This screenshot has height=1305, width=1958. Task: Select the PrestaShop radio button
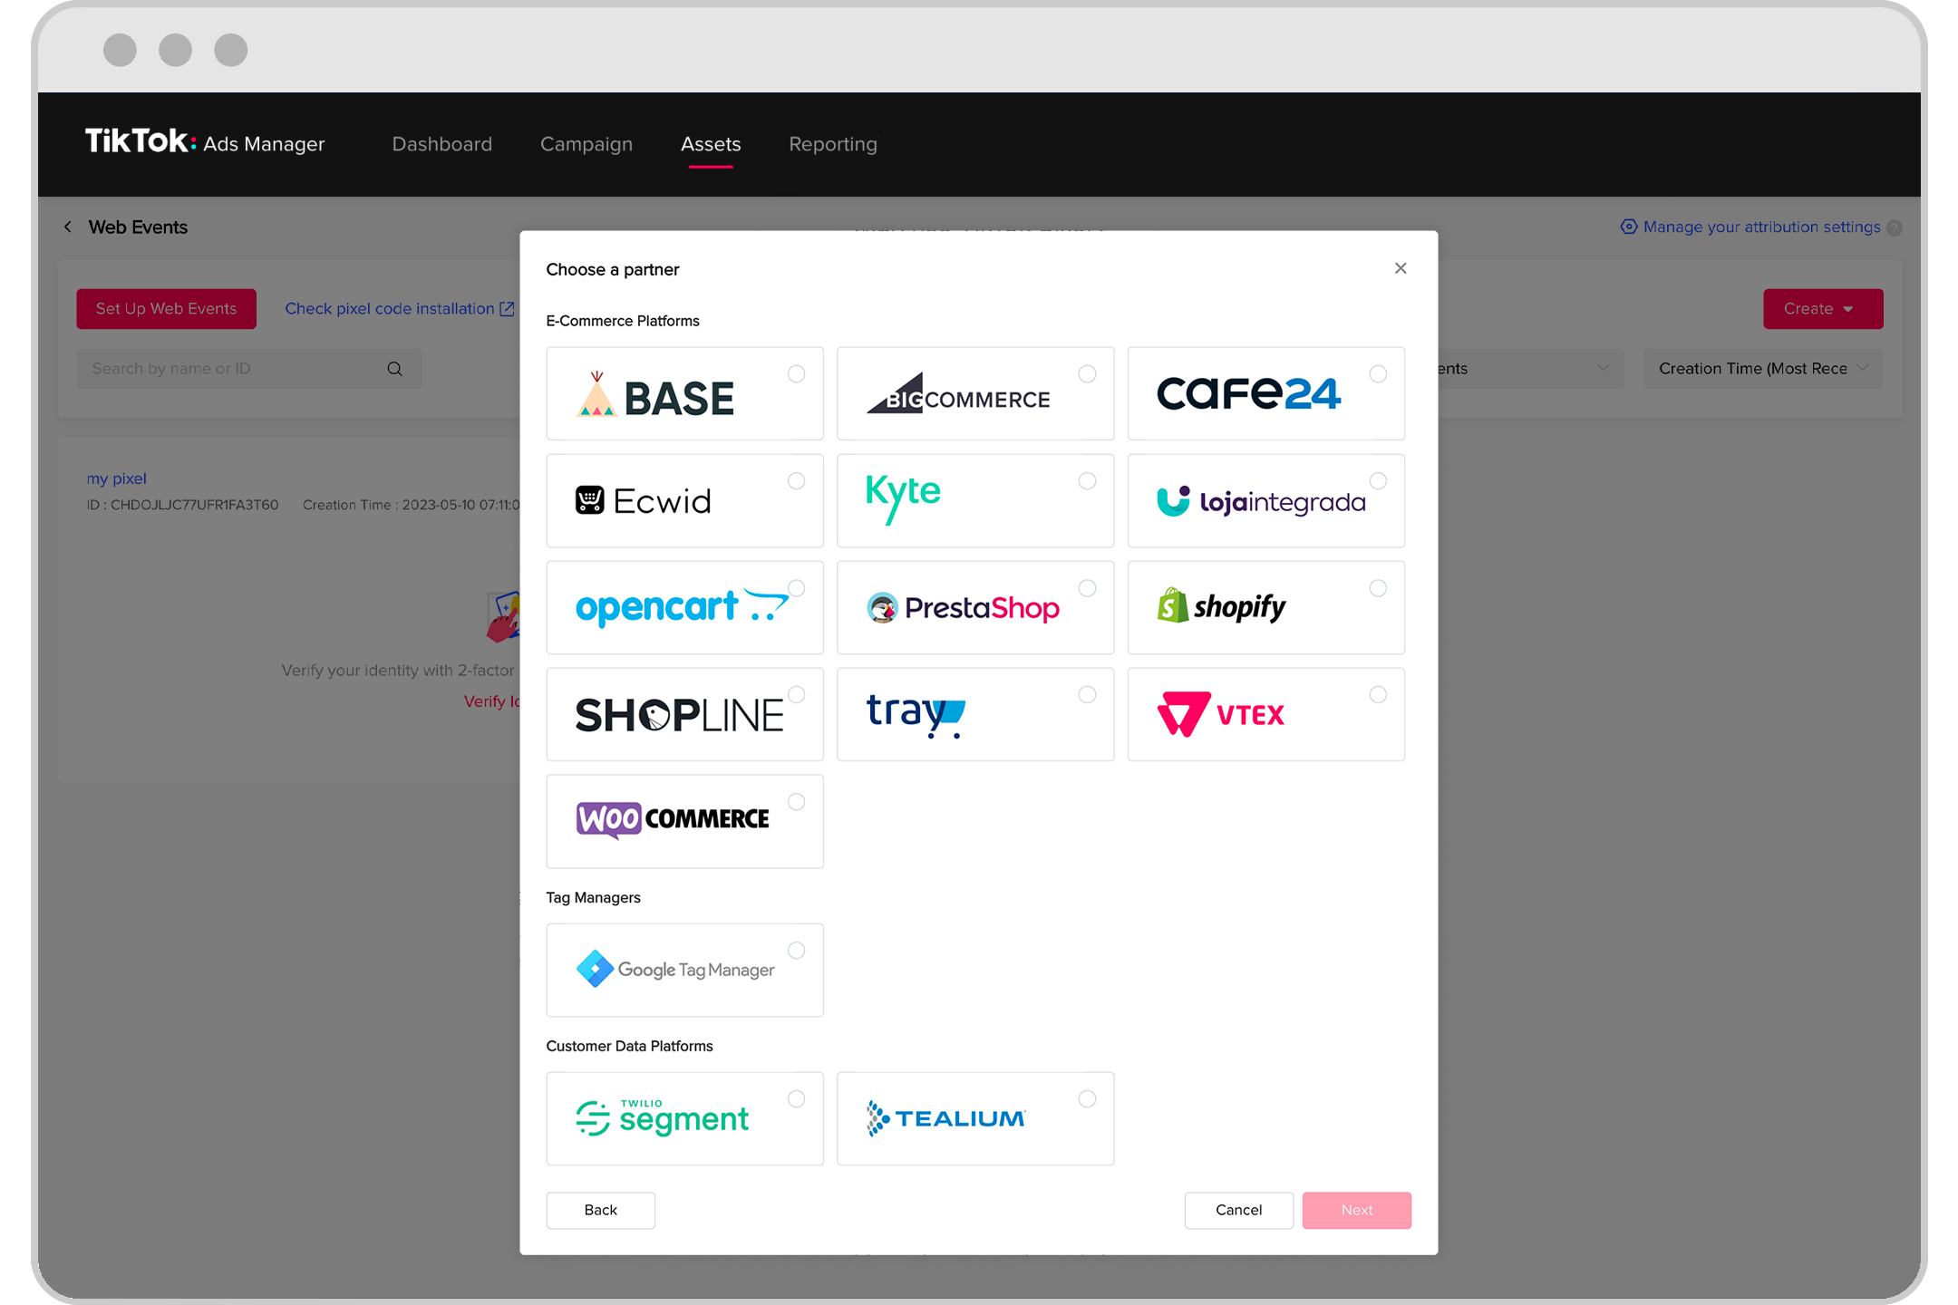1087,588
